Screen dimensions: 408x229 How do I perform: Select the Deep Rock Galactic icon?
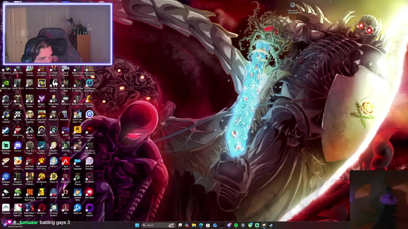41,117
